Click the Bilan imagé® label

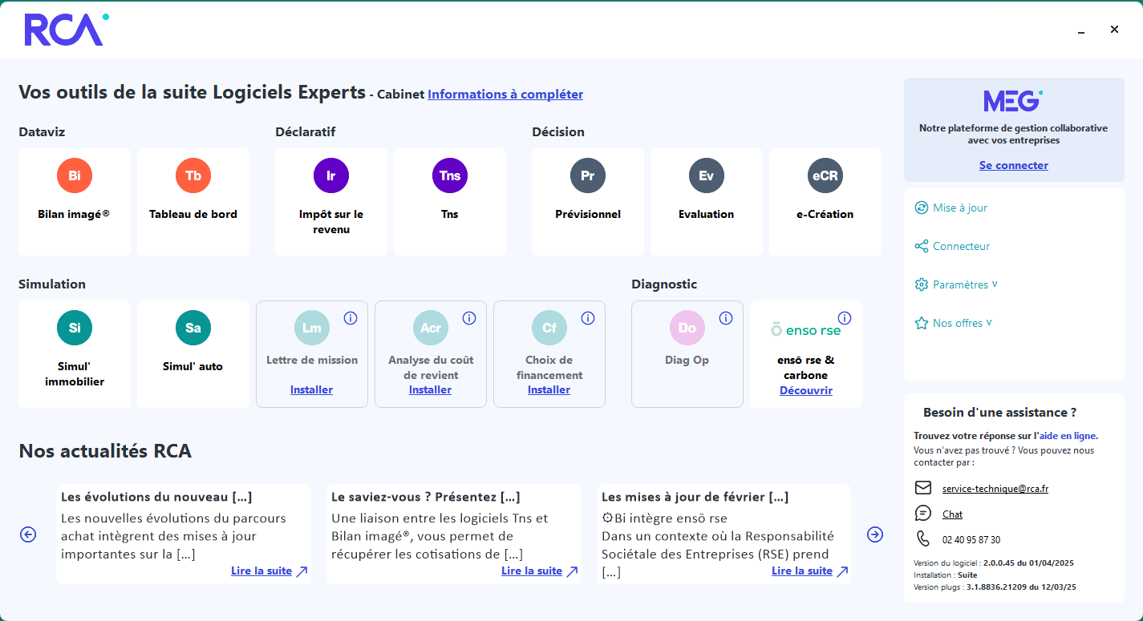(74, 214)
